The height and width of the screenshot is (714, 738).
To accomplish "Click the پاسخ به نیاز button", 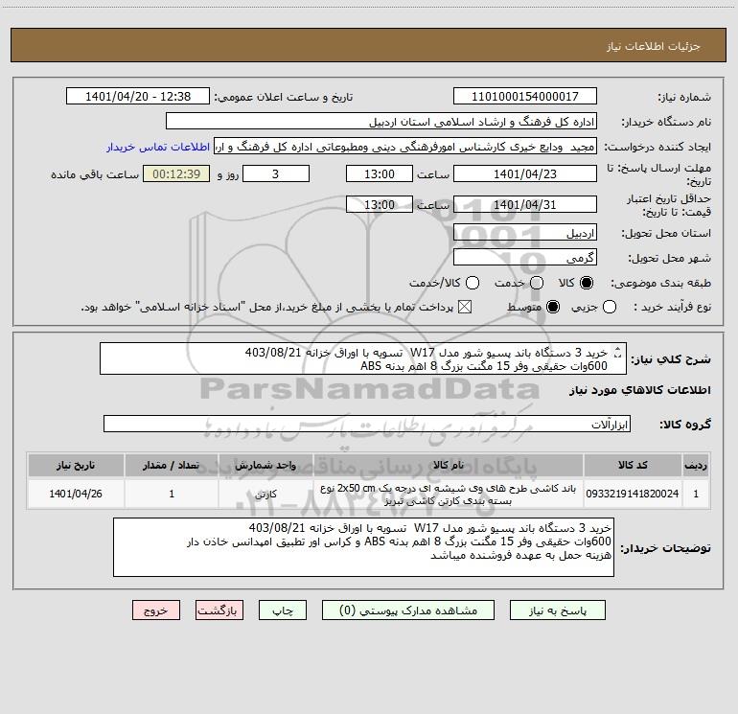I will tap(558, 610).
